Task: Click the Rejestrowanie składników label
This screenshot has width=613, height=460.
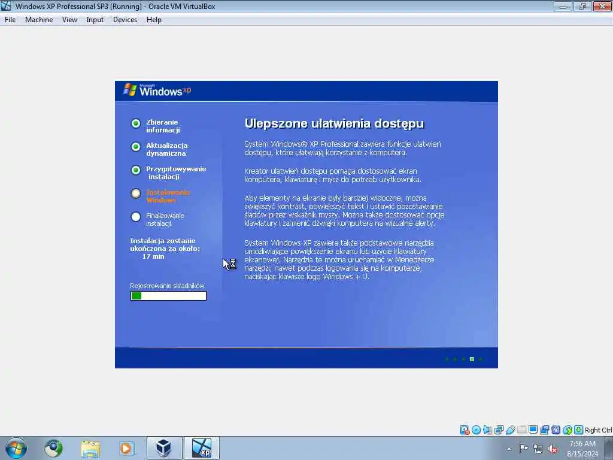Action: [168, 286]
